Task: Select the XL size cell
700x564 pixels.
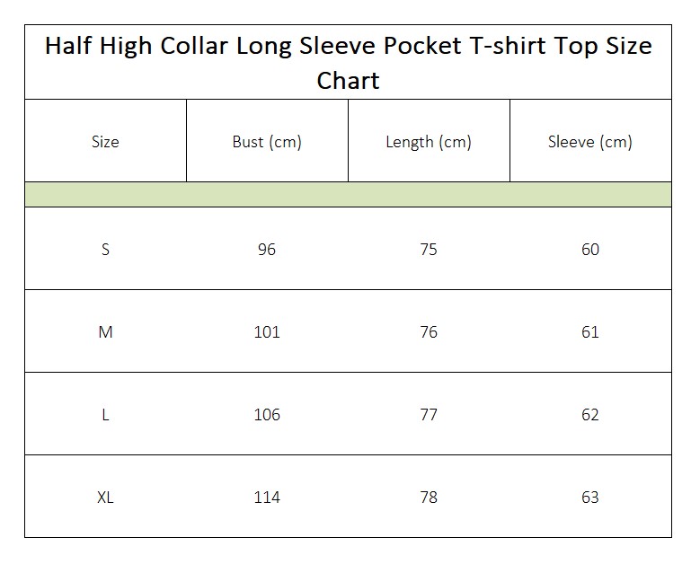Action: point(105,497)
